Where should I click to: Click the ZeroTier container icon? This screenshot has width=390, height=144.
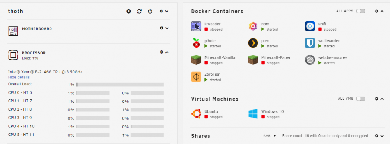196,77
